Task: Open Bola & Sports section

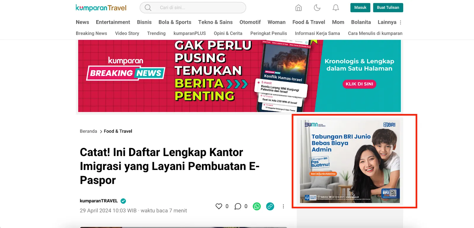Action: point(175,22)
